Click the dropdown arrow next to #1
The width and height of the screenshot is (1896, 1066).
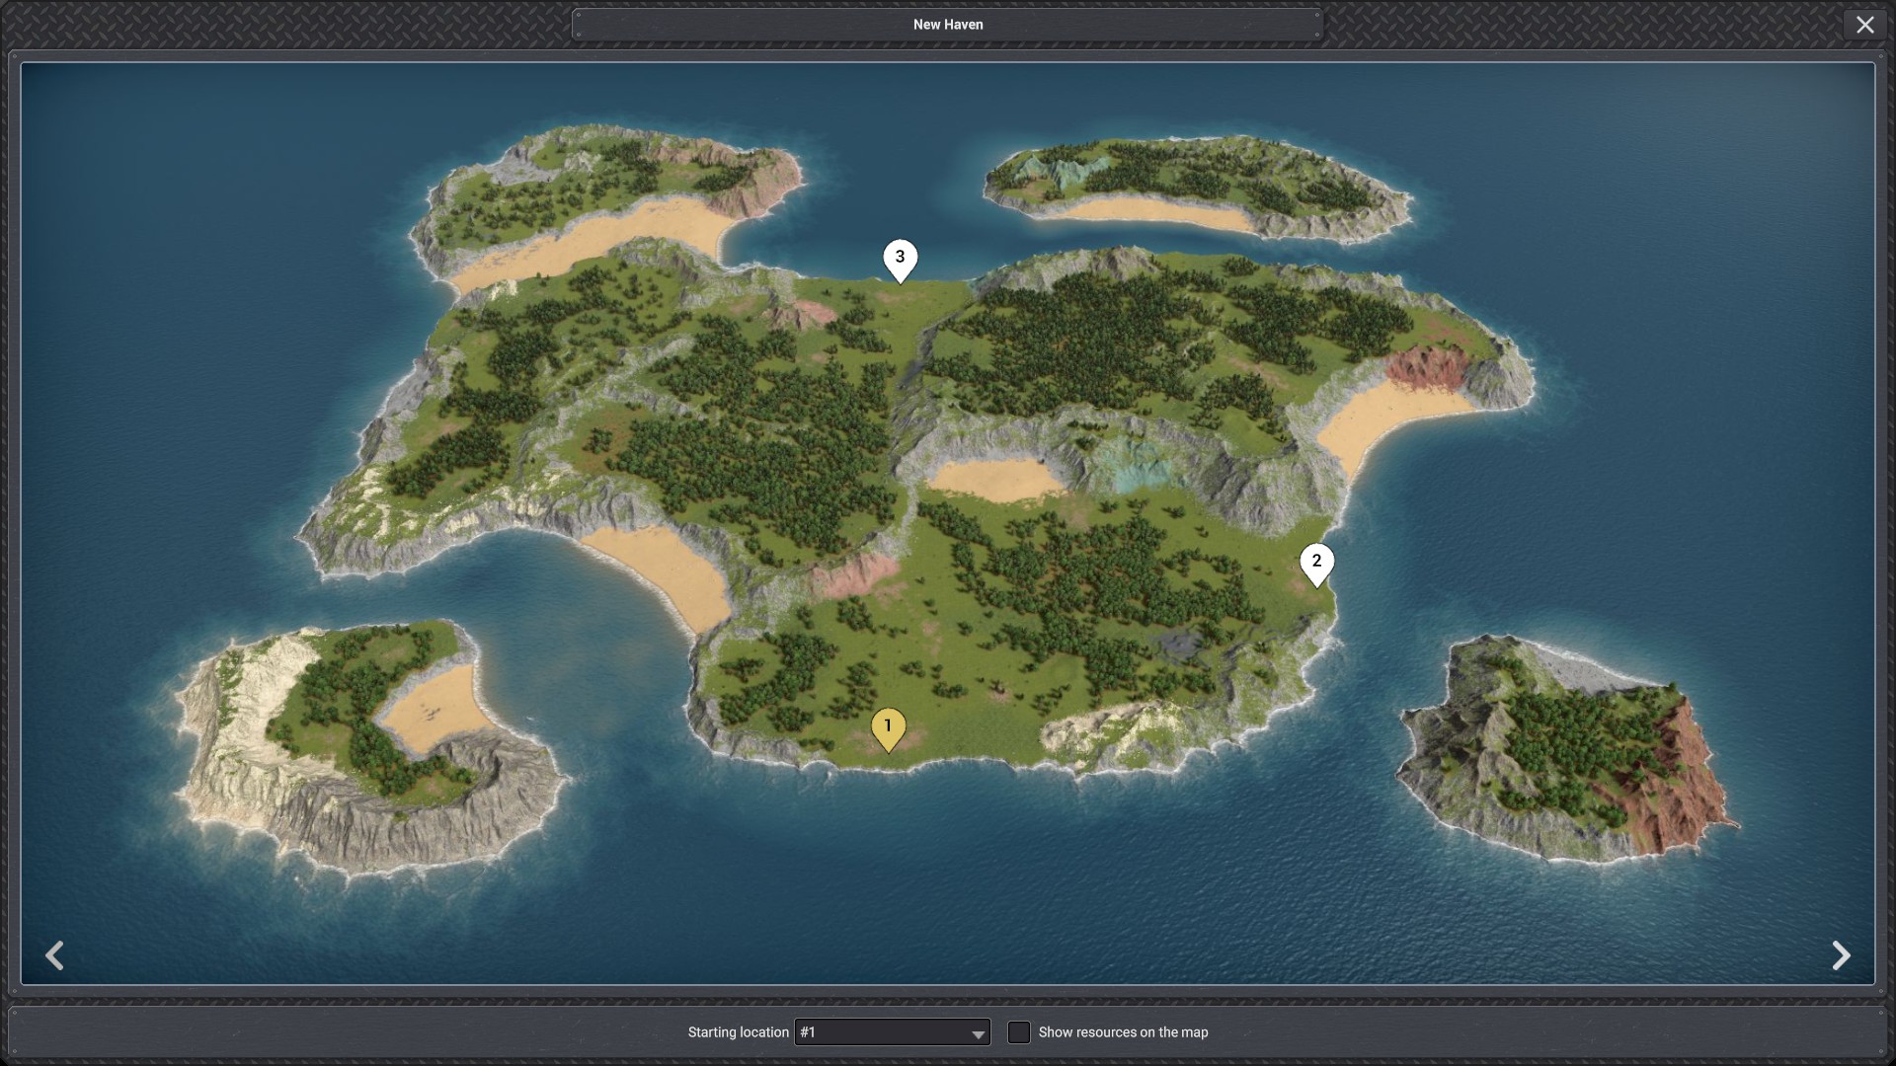[x=978, y=1033]
